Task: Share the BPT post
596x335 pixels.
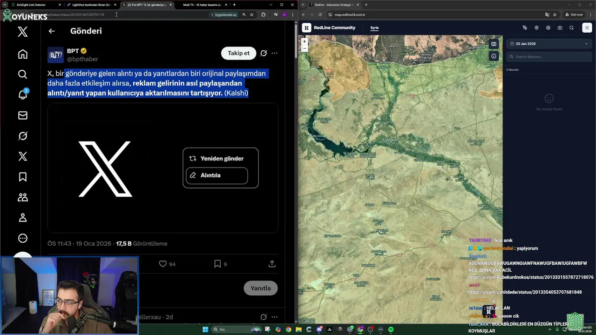Action: [272, 264]
